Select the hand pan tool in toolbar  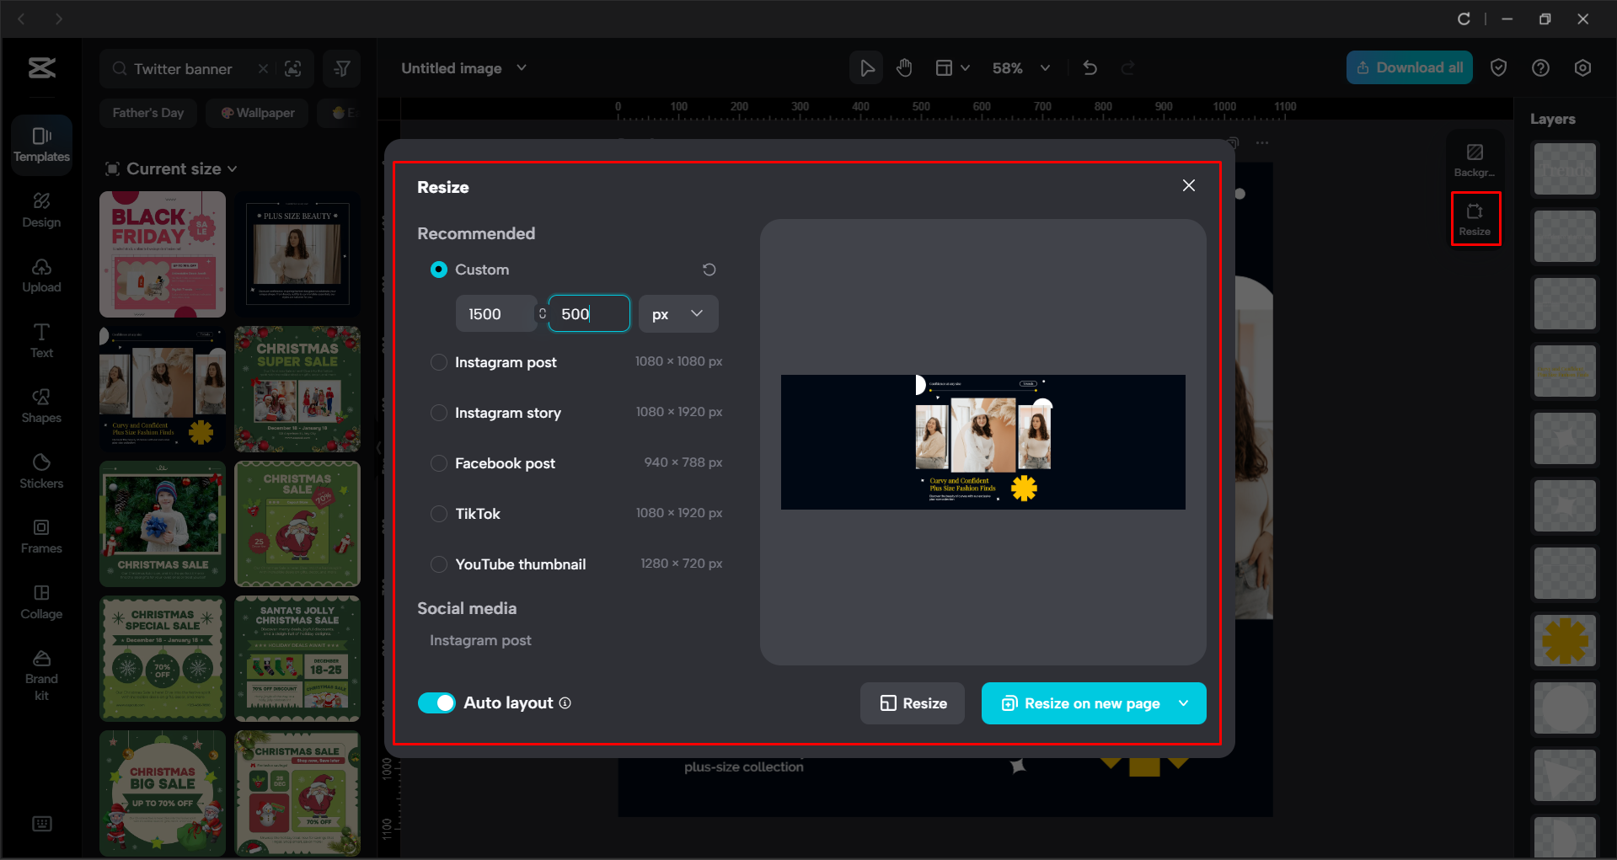click(904, 67)
